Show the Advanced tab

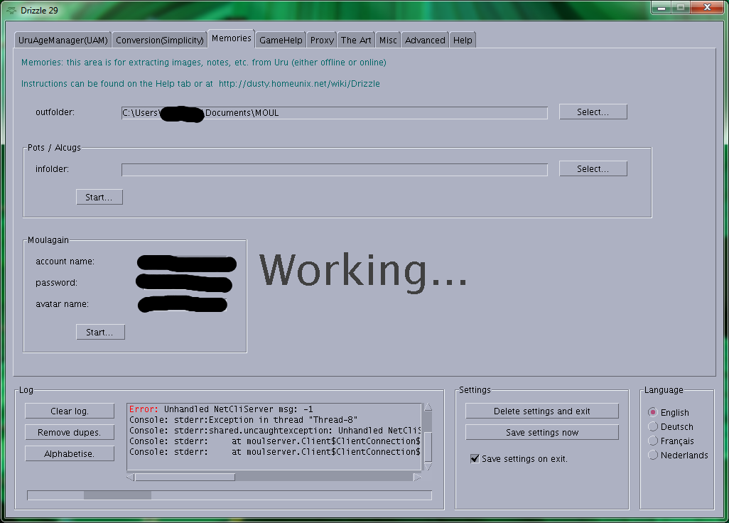(425, 40)
